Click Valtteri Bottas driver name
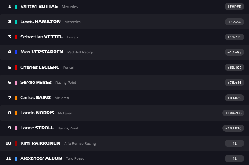The width and height of the screenshot is (249, 165). tap(39, 7)
